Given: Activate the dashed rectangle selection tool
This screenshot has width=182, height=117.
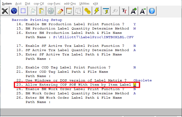Looking at the screenshot, I should [23, 11].
